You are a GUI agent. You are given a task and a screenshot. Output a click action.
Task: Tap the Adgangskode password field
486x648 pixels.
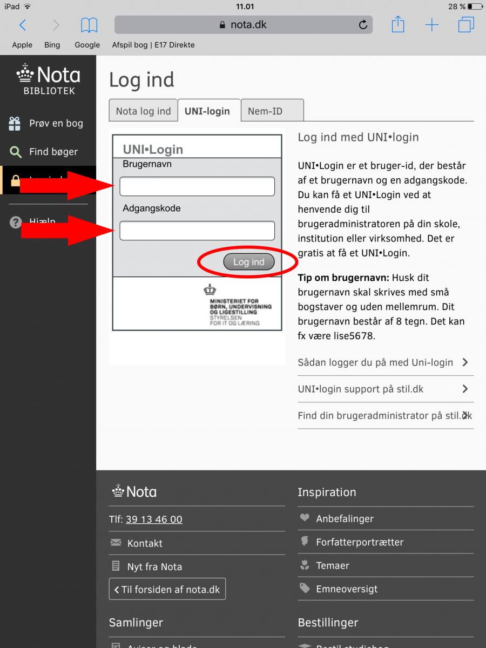[x=197, y=231]
